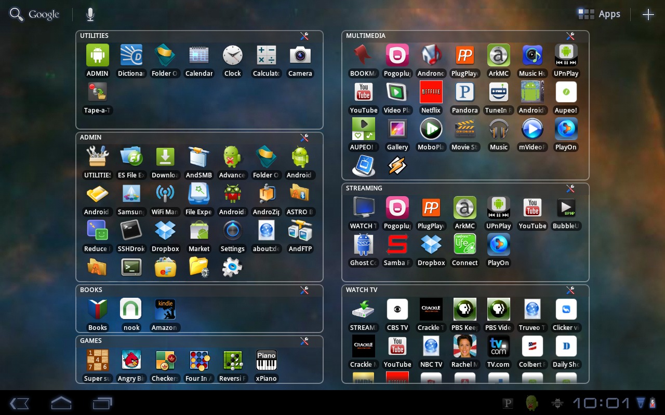Open the Settings app in ADMIN
This screenshot has height=415, width=665.
coord(233,236)
